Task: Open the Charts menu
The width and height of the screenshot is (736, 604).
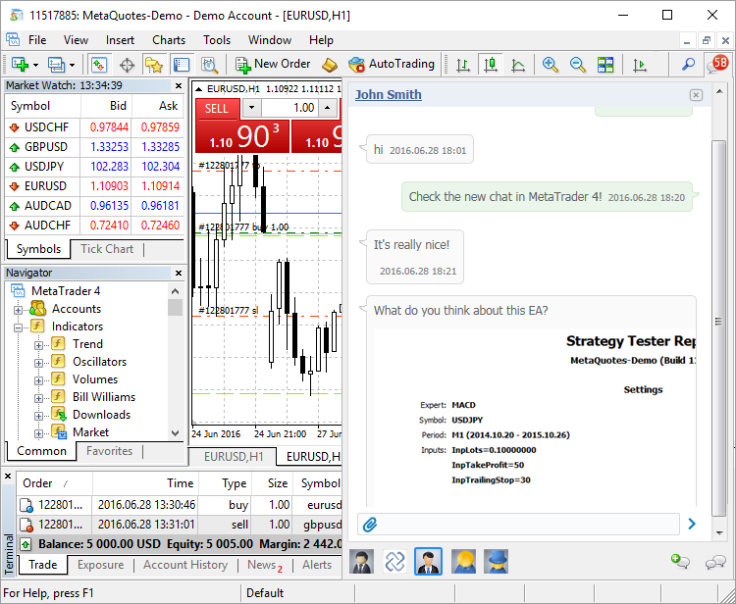Action: (169, 40)
